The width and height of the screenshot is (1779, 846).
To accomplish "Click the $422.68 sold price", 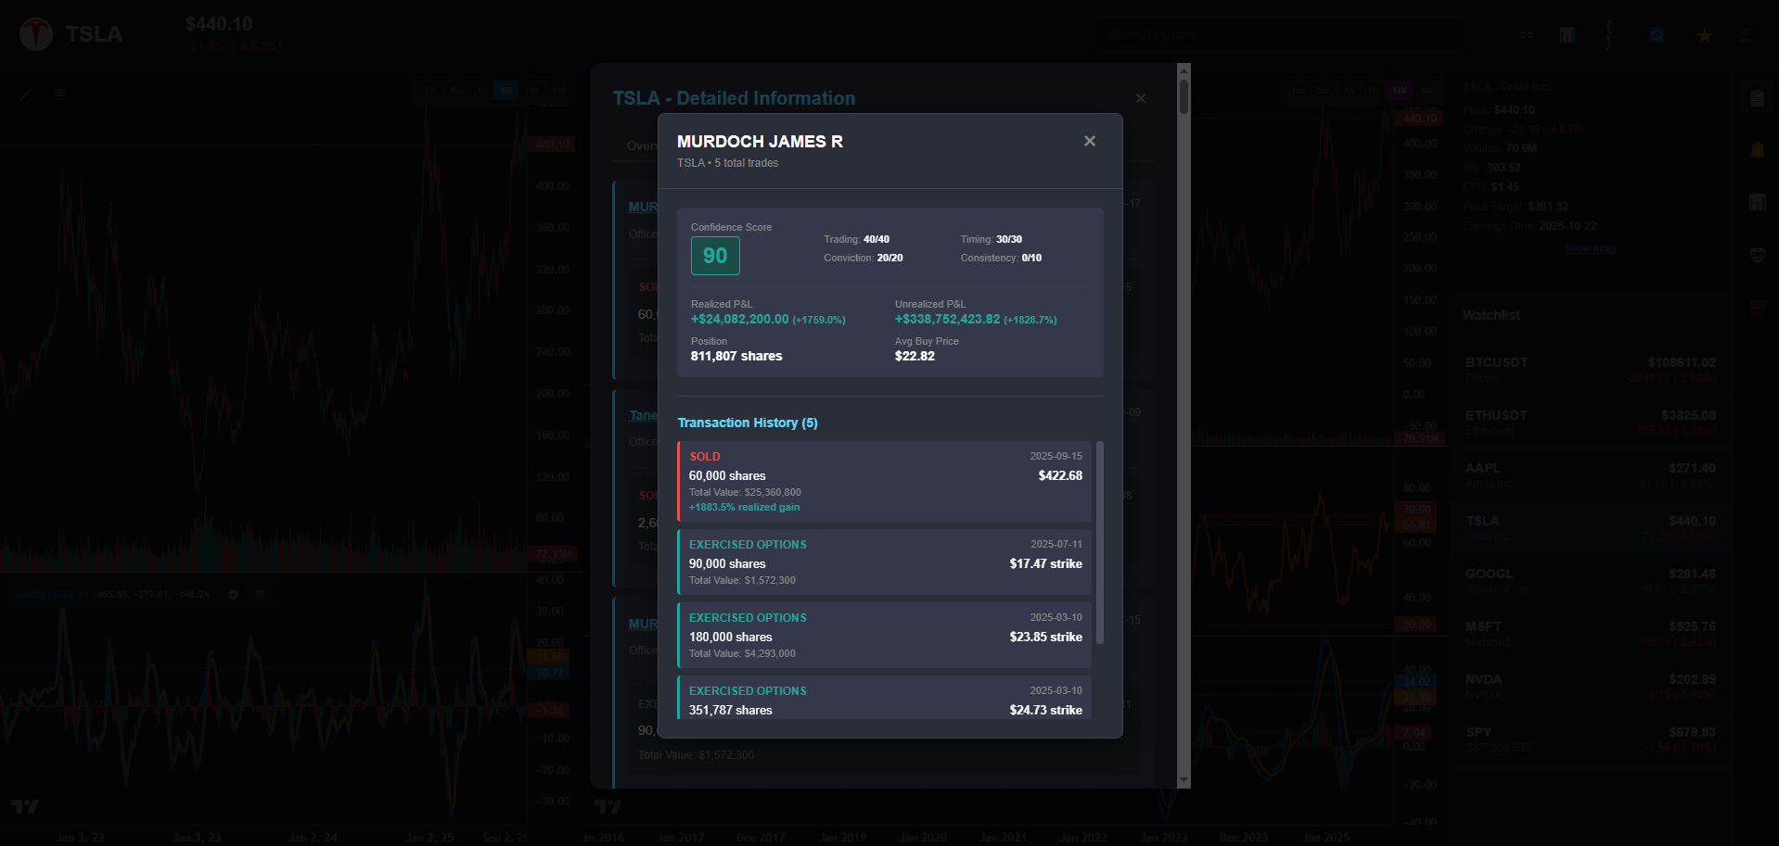I will point(1060,475).
